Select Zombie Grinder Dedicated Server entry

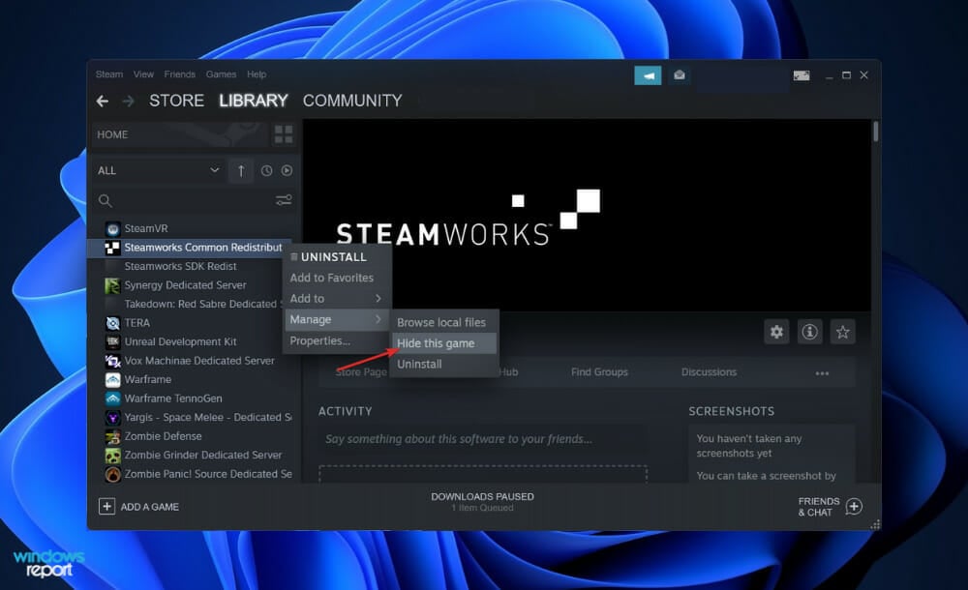click(x=202, y=456)
